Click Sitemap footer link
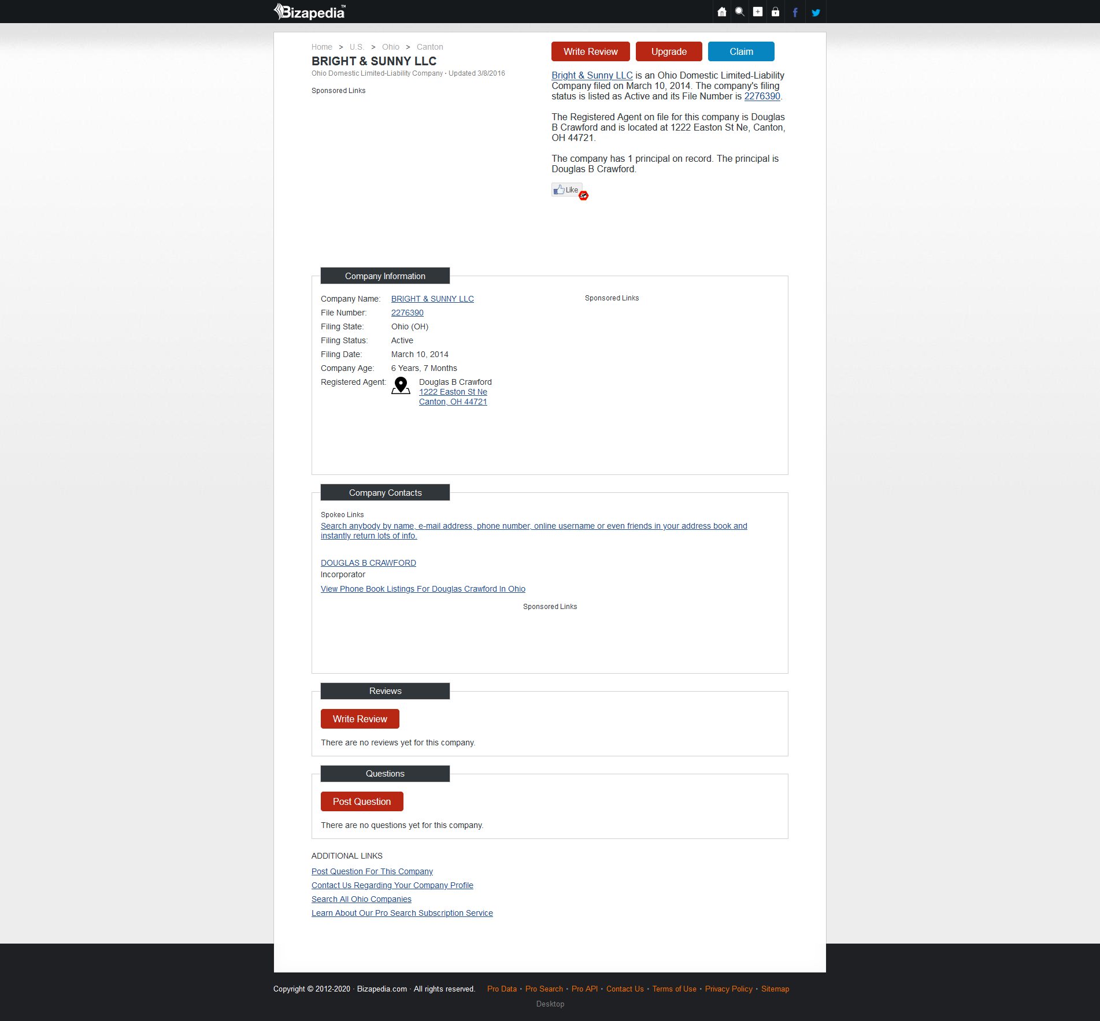The height and width of the screenshot is (1021, 1100). click(775, 989)
